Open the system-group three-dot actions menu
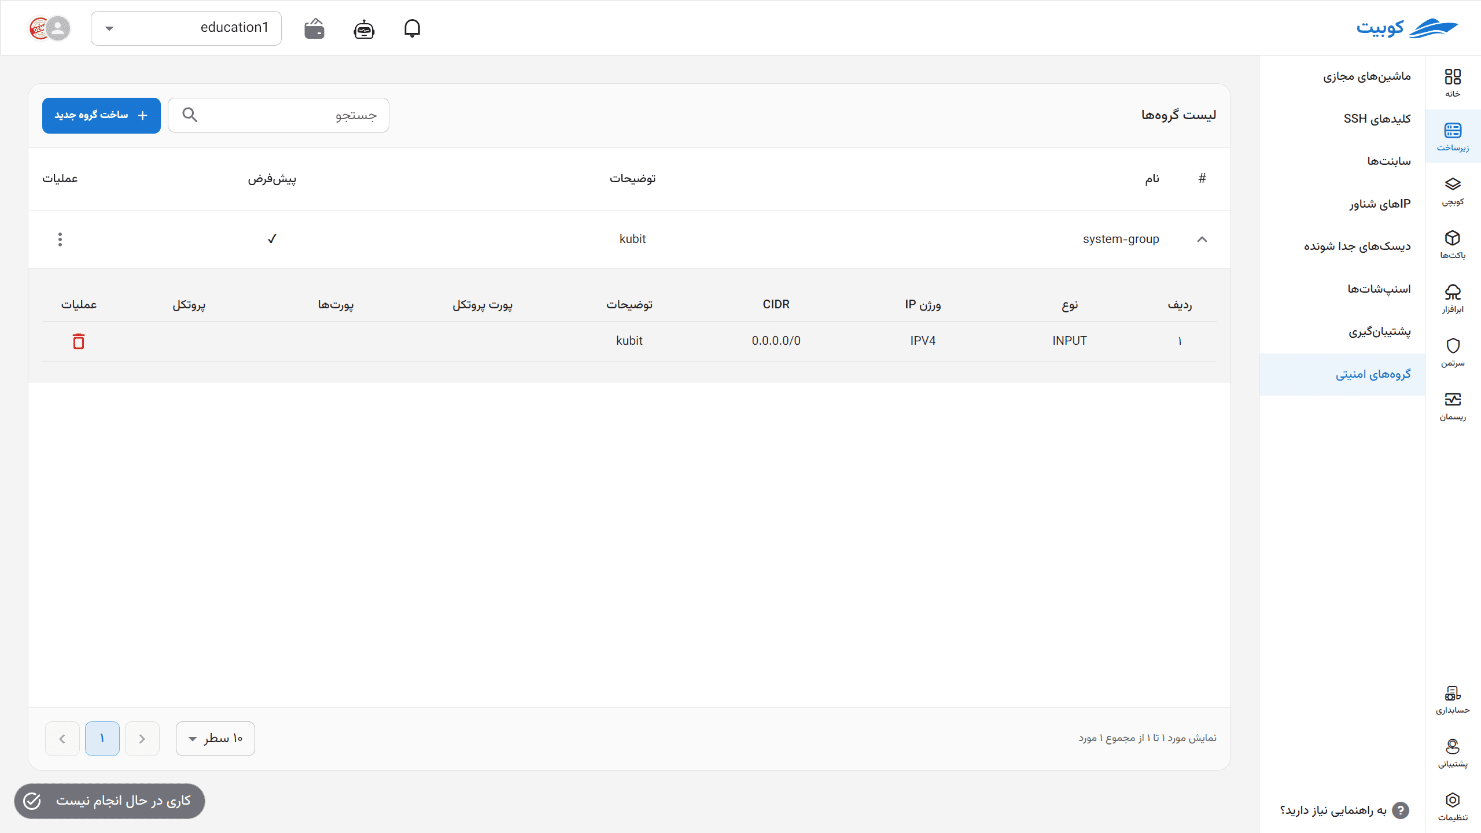This screenshot has width=1481, height=833. click(60, 239)
